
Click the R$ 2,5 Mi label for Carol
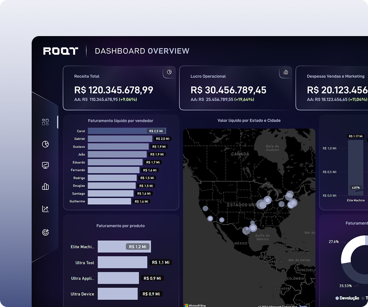point(156,131)
